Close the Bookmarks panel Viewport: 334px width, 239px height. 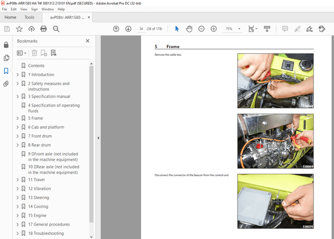click(88, 41)
